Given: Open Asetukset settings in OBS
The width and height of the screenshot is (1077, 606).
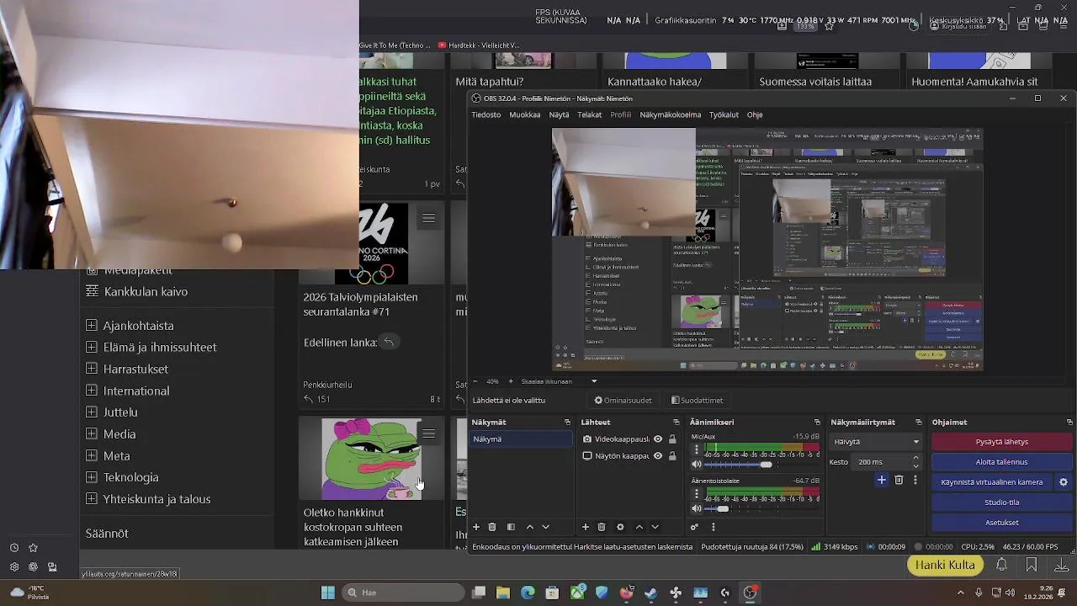Looking at the screenshot, I should pos(1002,523).
